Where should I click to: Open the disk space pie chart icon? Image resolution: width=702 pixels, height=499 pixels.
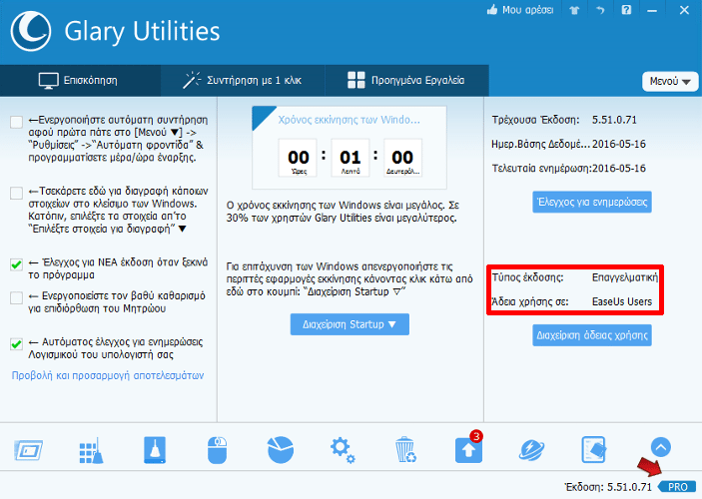[x=281, y=450]
